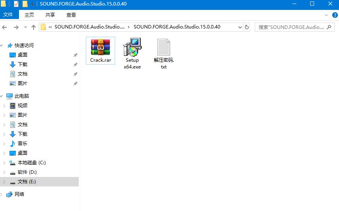The height and width of the screenshot is (211, 339).
Task: Open 网络 in navigation pane
Action: tap(19, 194)
